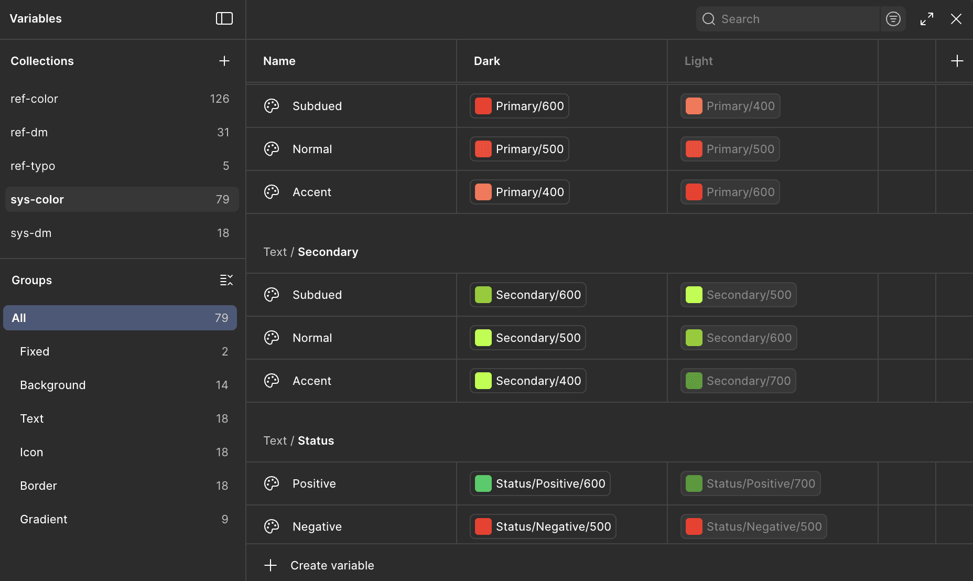Select the Border group
Image resolution: width=973 pixels, height=581 pixels.
pos(120,486)
